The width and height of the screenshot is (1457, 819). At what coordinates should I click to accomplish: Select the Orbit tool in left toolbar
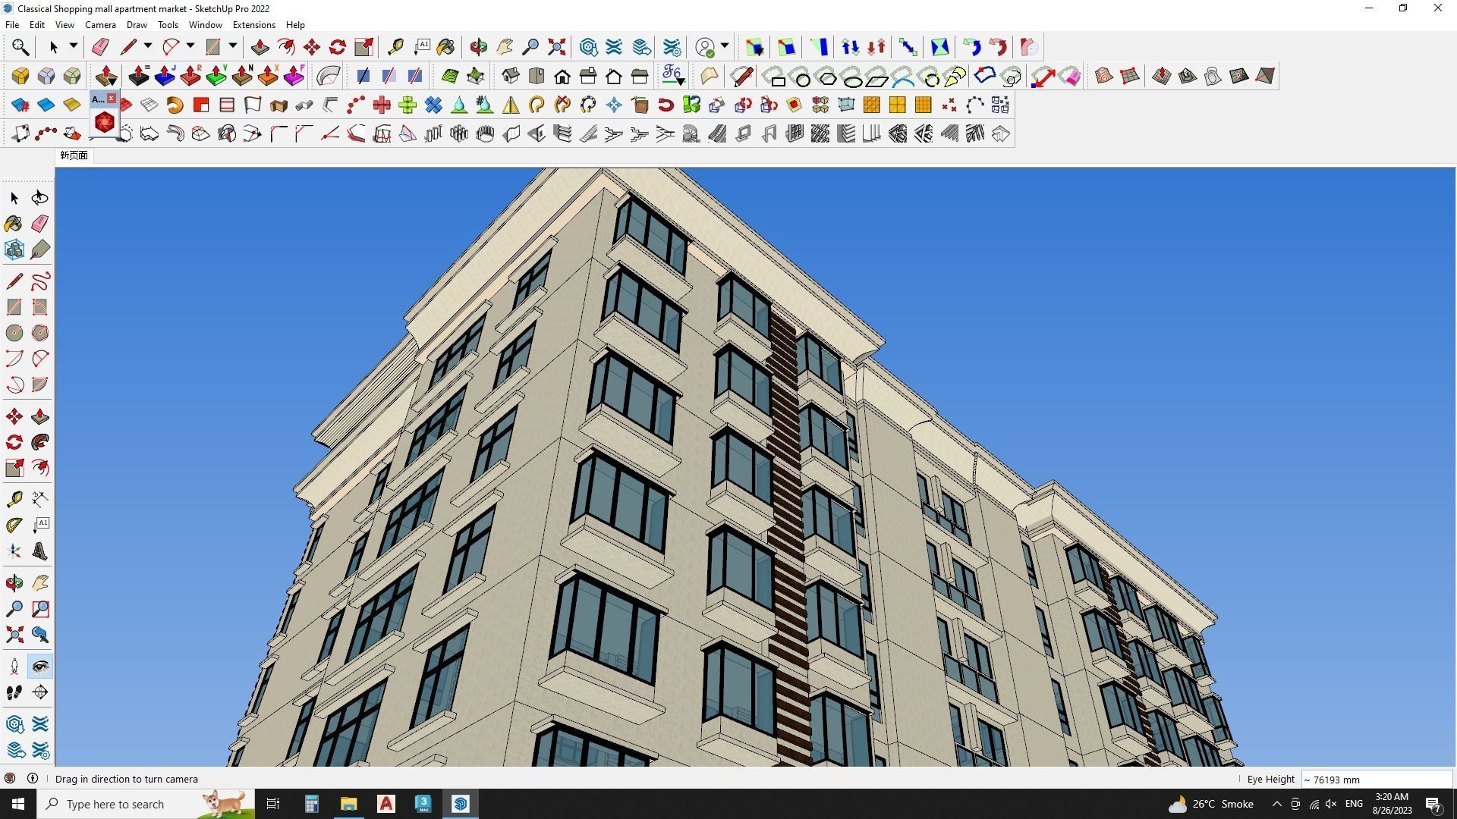(14, 583)
